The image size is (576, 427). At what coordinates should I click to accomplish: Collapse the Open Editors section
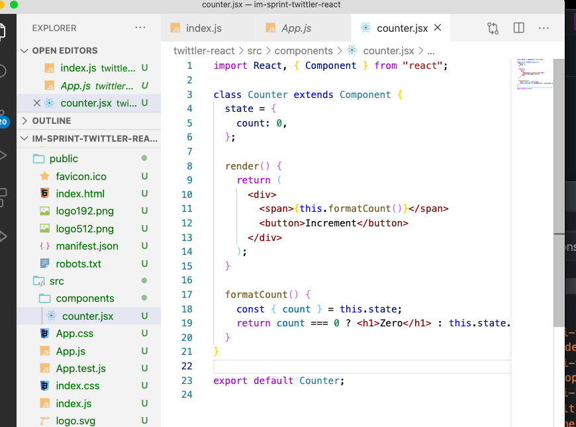tap(24, 51)
